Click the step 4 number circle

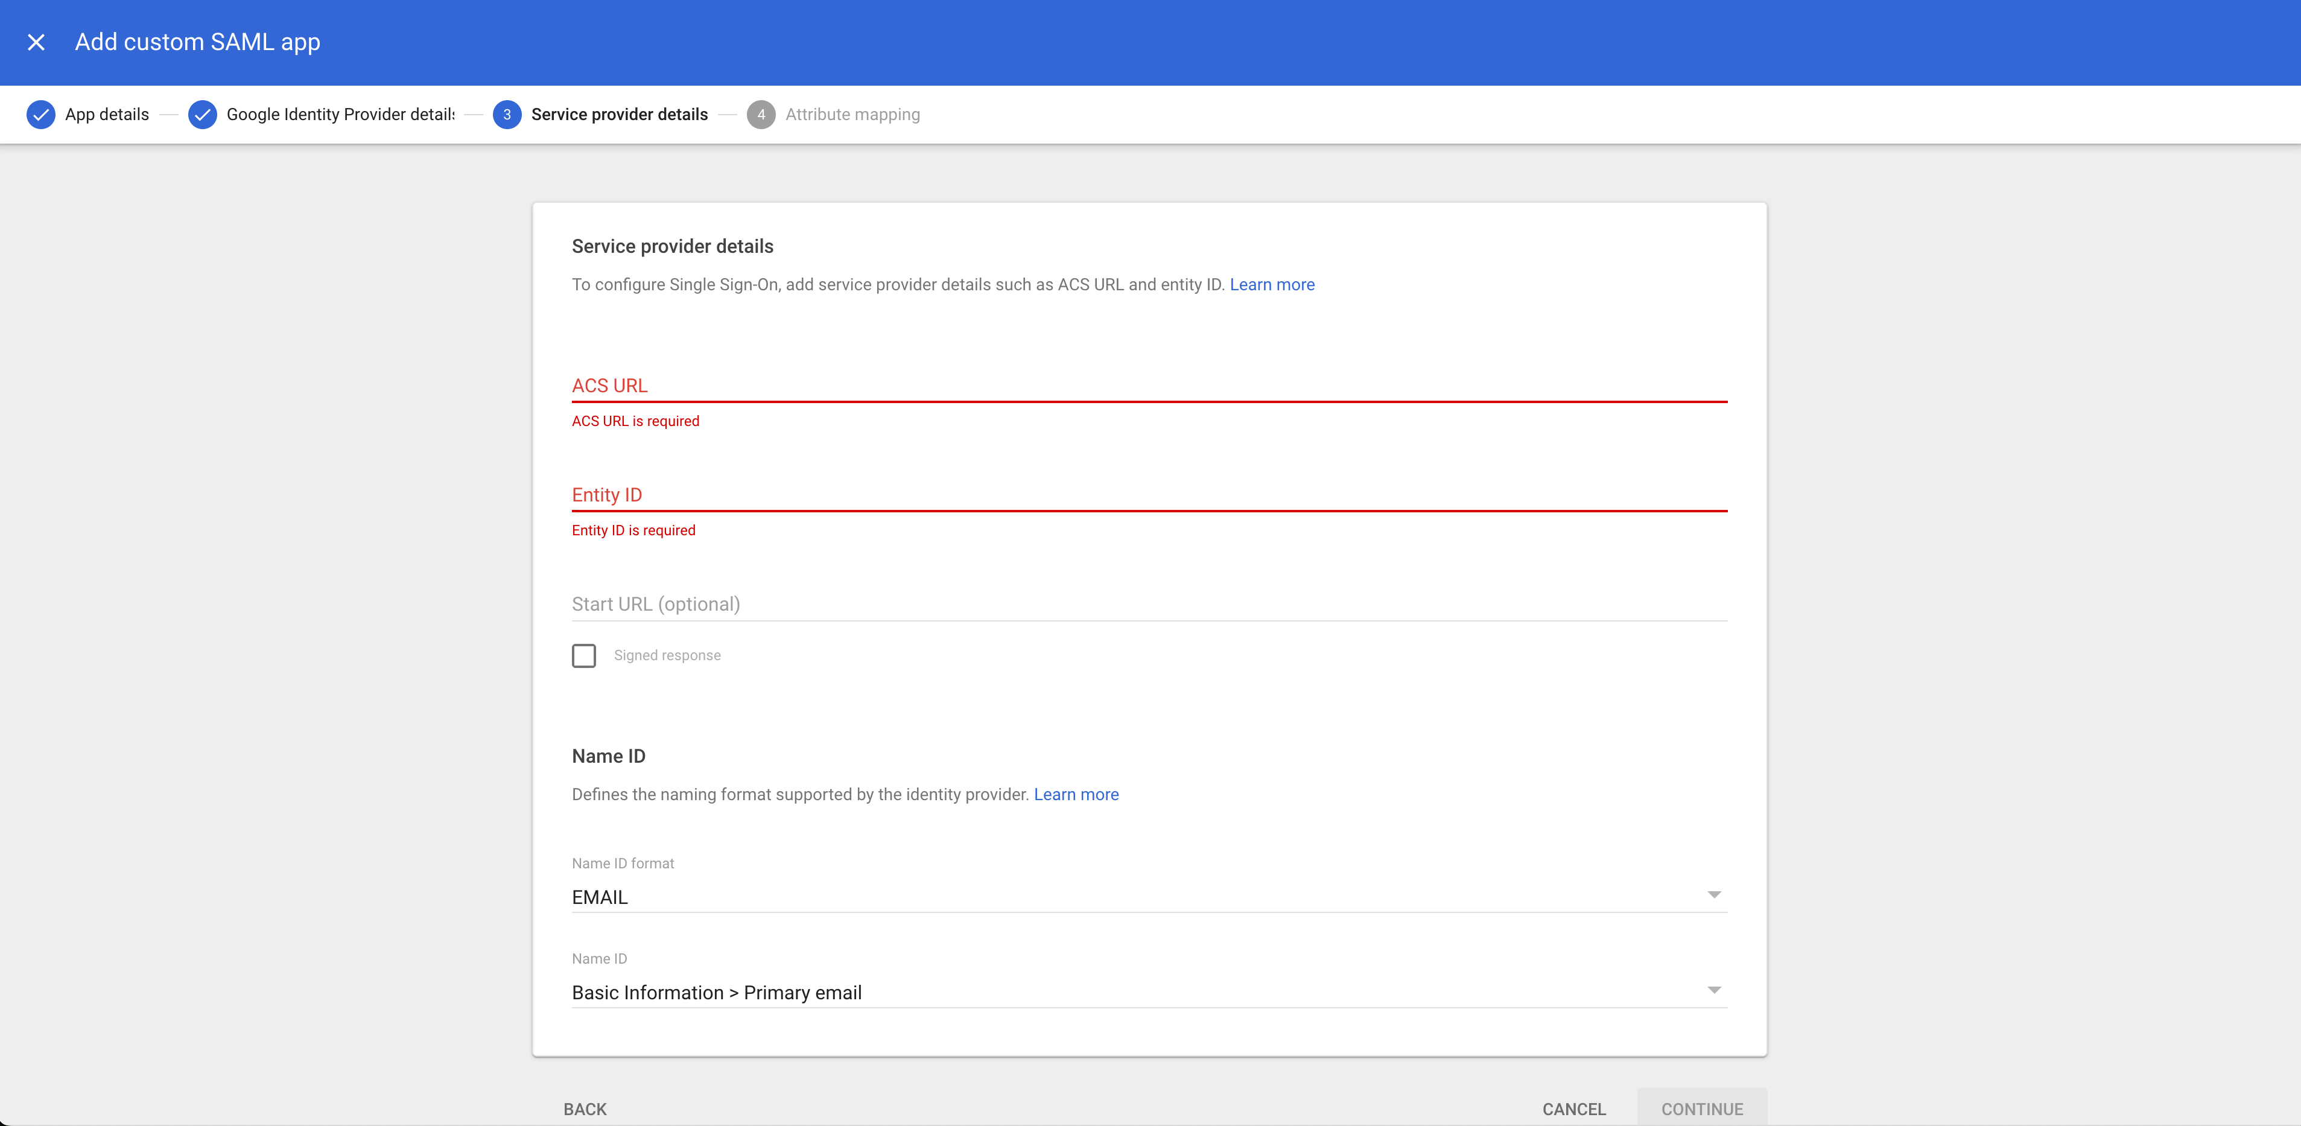[x=761, y=115]
